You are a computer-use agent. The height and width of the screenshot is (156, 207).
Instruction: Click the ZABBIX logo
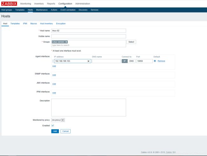coord(9,4)
